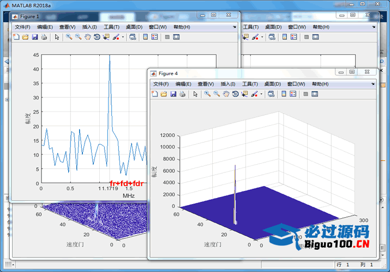Save Figure 1 using the floppy disk icon
The image size is (390, 272).
click(34, 37)
